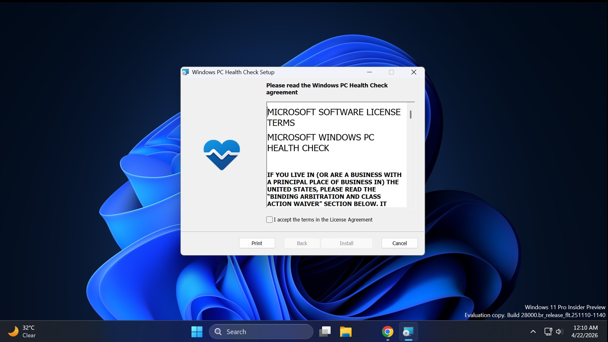
Task: Click the Install button
Action: tap(346, 243)
